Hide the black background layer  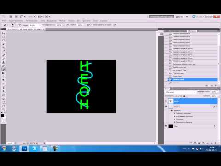click(166, 126)
